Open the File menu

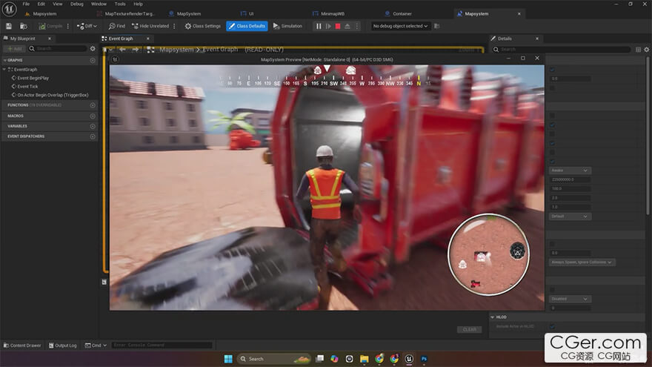tap(26, 4)
